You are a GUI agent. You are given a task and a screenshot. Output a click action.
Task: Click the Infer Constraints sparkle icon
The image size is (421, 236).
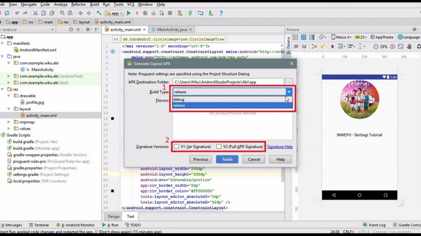pos(323,46)
